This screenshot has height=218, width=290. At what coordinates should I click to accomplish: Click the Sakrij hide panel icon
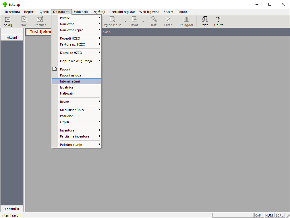tap(8, 19)
